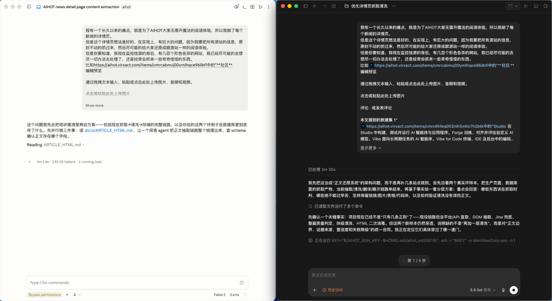Toggle the bottom panel icon in dark window

pyautogui.click(x=536, y=6)
